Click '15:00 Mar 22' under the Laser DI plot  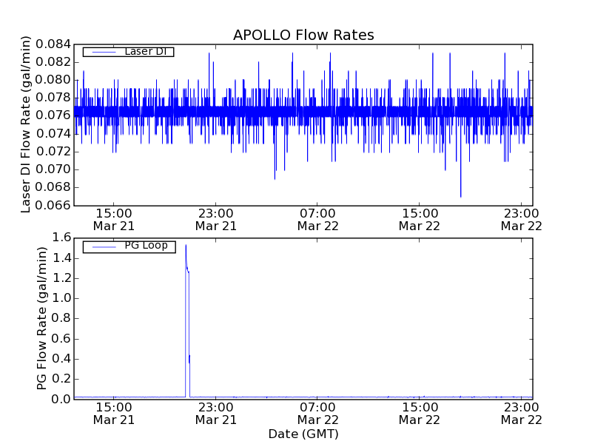tap(420, 220)
